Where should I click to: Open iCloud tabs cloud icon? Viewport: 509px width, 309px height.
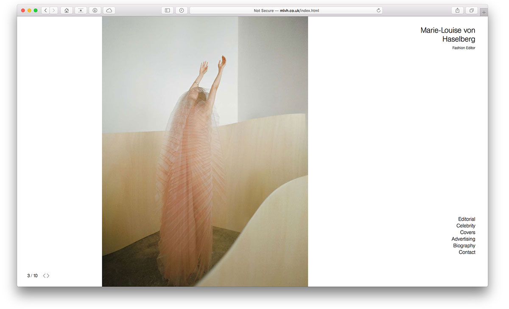109,10
